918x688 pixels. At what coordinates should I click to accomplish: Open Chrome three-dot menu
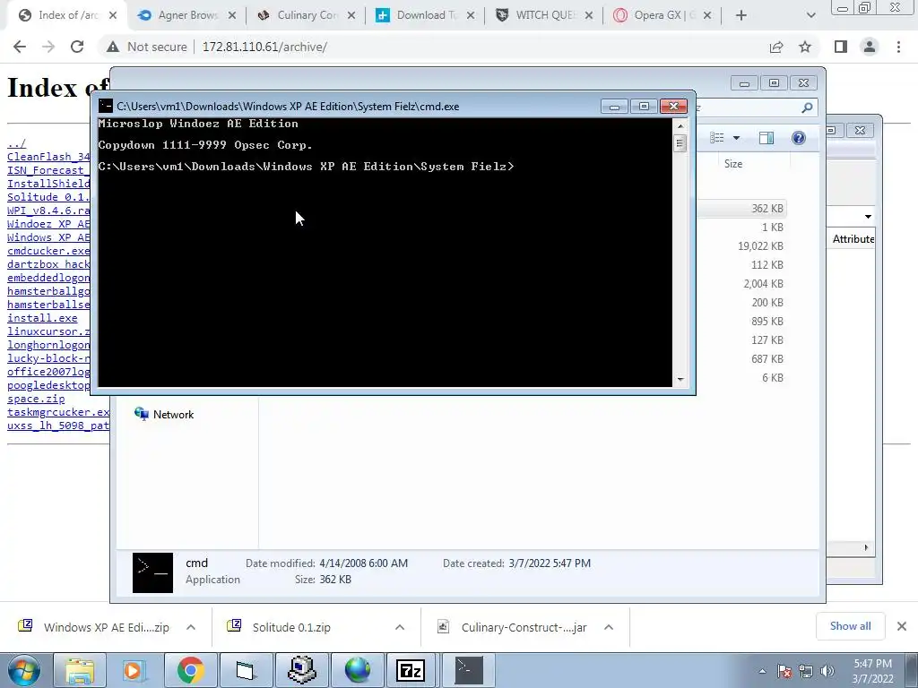pyautogui.click(x=898, y=47)
